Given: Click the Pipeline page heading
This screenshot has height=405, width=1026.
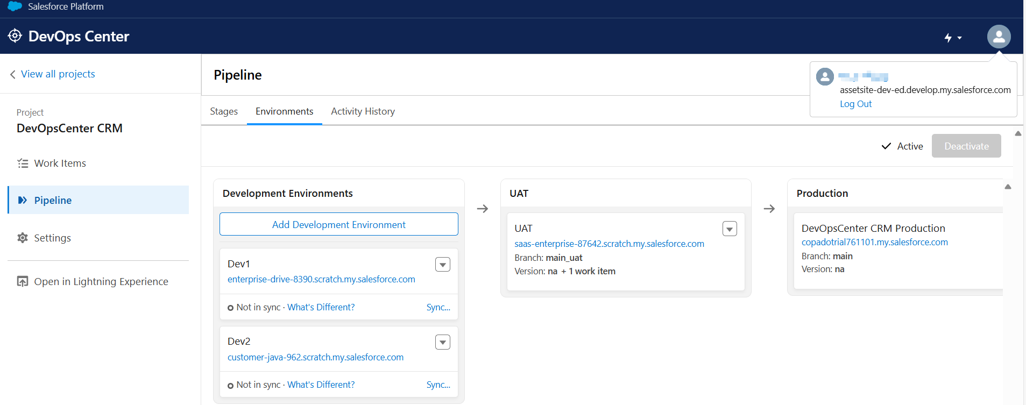Looking at the screenshot, I should point(238,75).
